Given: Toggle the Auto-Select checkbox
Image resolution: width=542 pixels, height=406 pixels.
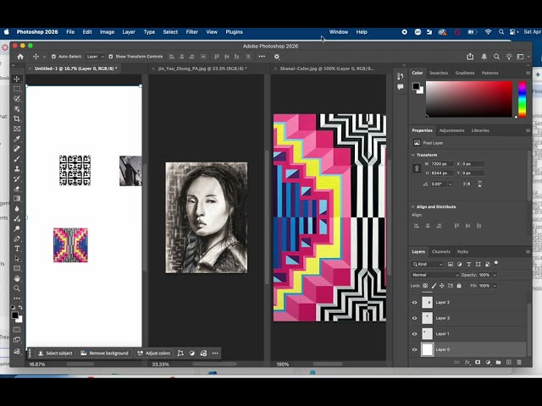Looking at the screenshot, I should pos(53,57).
